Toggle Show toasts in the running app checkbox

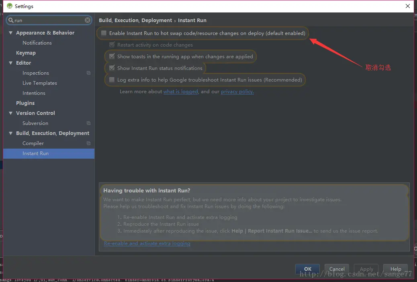coord(112,56)
